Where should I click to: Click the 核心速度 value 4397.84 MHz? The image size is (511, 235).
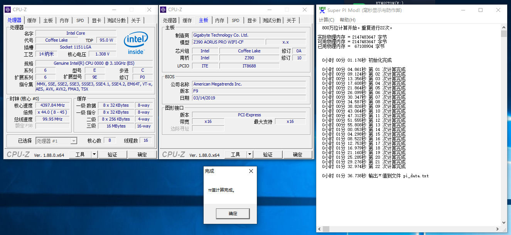tap(53, 105)
